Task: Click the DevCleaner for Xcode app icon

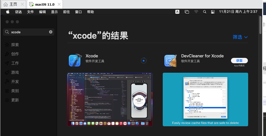Action: (x=170, y=60)
